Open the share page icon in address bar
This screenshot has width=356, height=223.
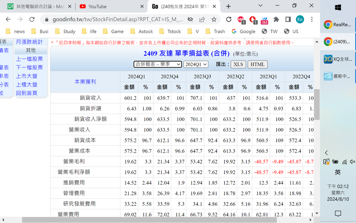pos(202,20)
